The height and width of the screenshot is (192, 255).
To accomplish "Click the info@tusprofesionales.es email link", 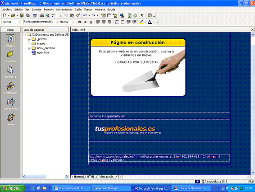I will pyautogui.click(x=155, y=156).
